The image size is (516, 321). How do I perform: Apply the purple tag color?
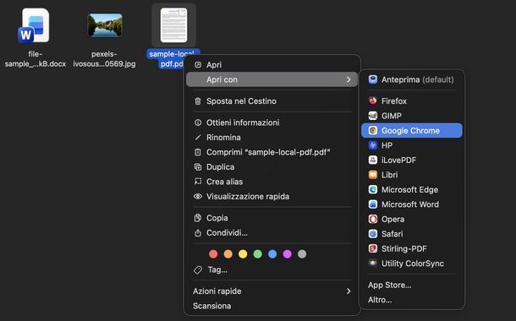click(288, 254)
